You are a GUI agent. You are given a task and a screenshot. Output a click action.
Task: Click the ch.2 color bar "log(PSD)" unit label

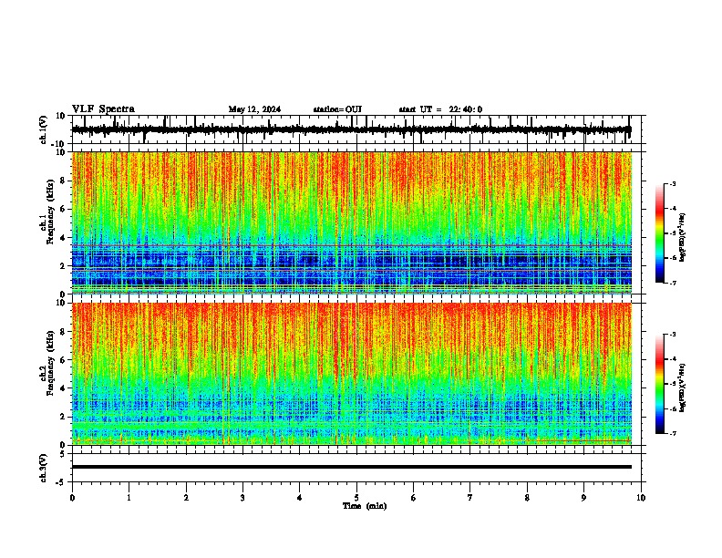(683, 388)
